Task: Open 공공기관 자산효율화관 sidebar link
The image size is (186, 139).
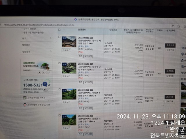Action: tap(33, 32)
